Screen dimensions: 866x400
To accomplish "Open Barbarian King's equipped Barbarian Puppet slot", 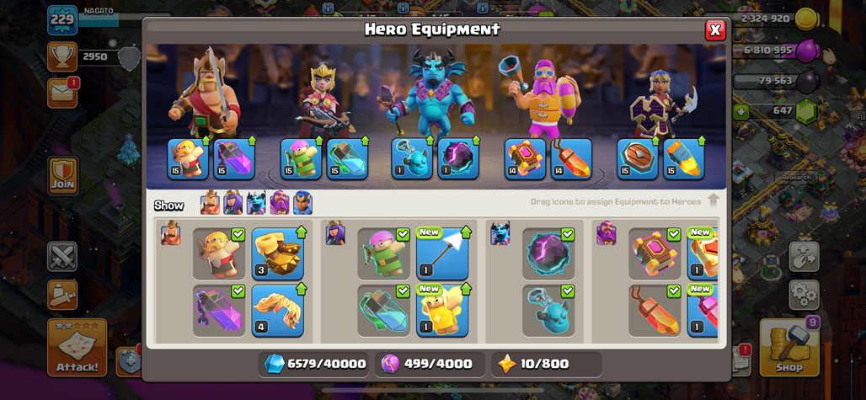I will (188, 159).
